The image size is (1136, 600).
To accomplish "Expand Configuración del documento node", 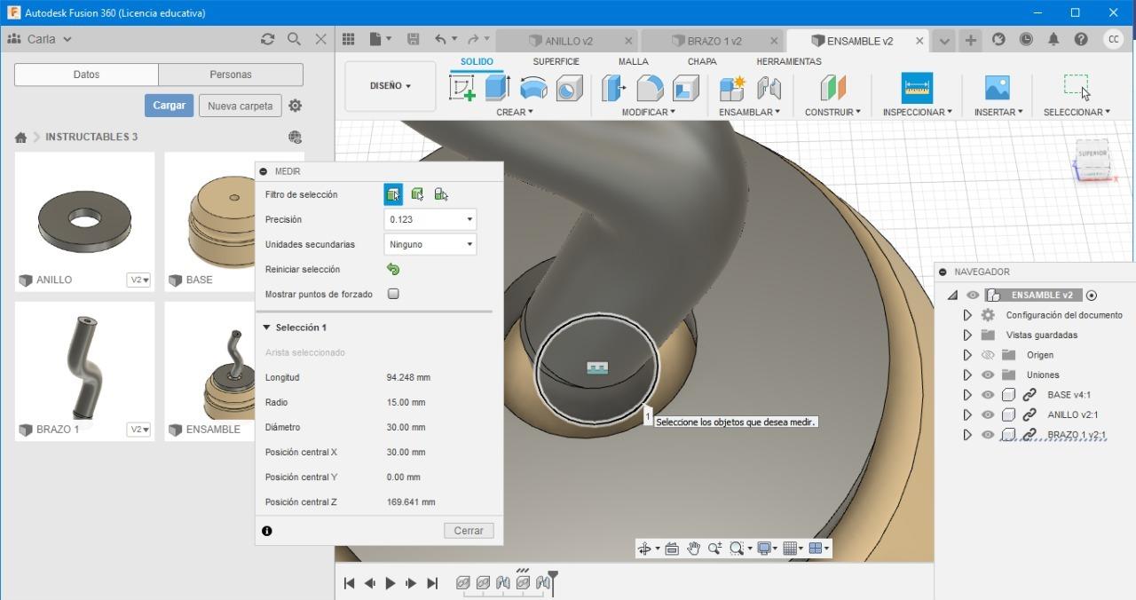I will click(967, 315).
